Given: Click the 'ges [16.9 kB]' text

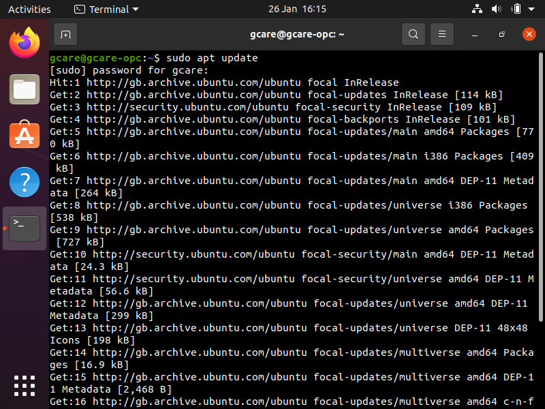Looking at the screenshot, I should (x=89, y=365).
